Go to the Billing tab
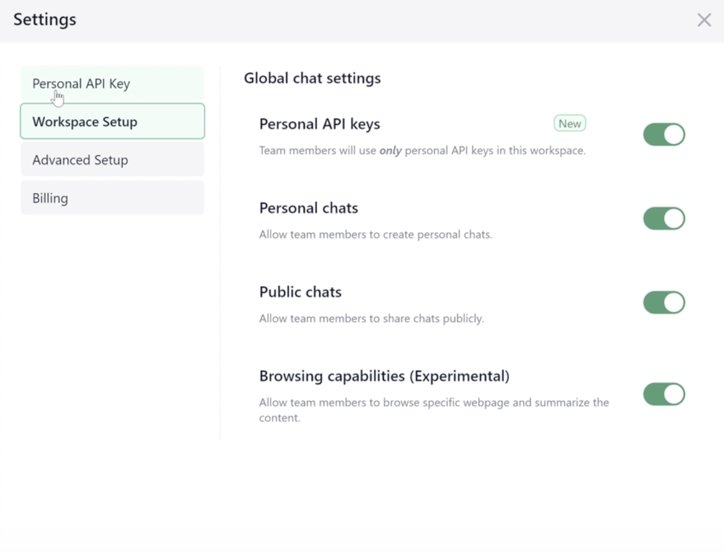724x552 pixels. coord(112,198)
